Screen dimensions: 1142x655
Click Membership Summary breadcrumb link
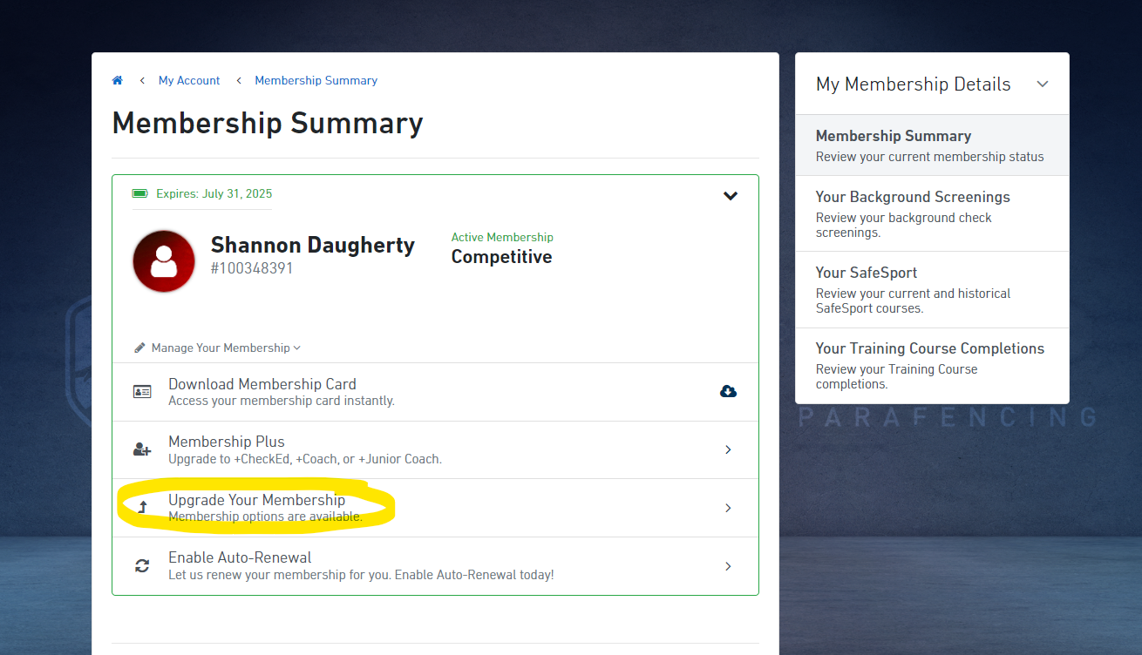[316, 80]
